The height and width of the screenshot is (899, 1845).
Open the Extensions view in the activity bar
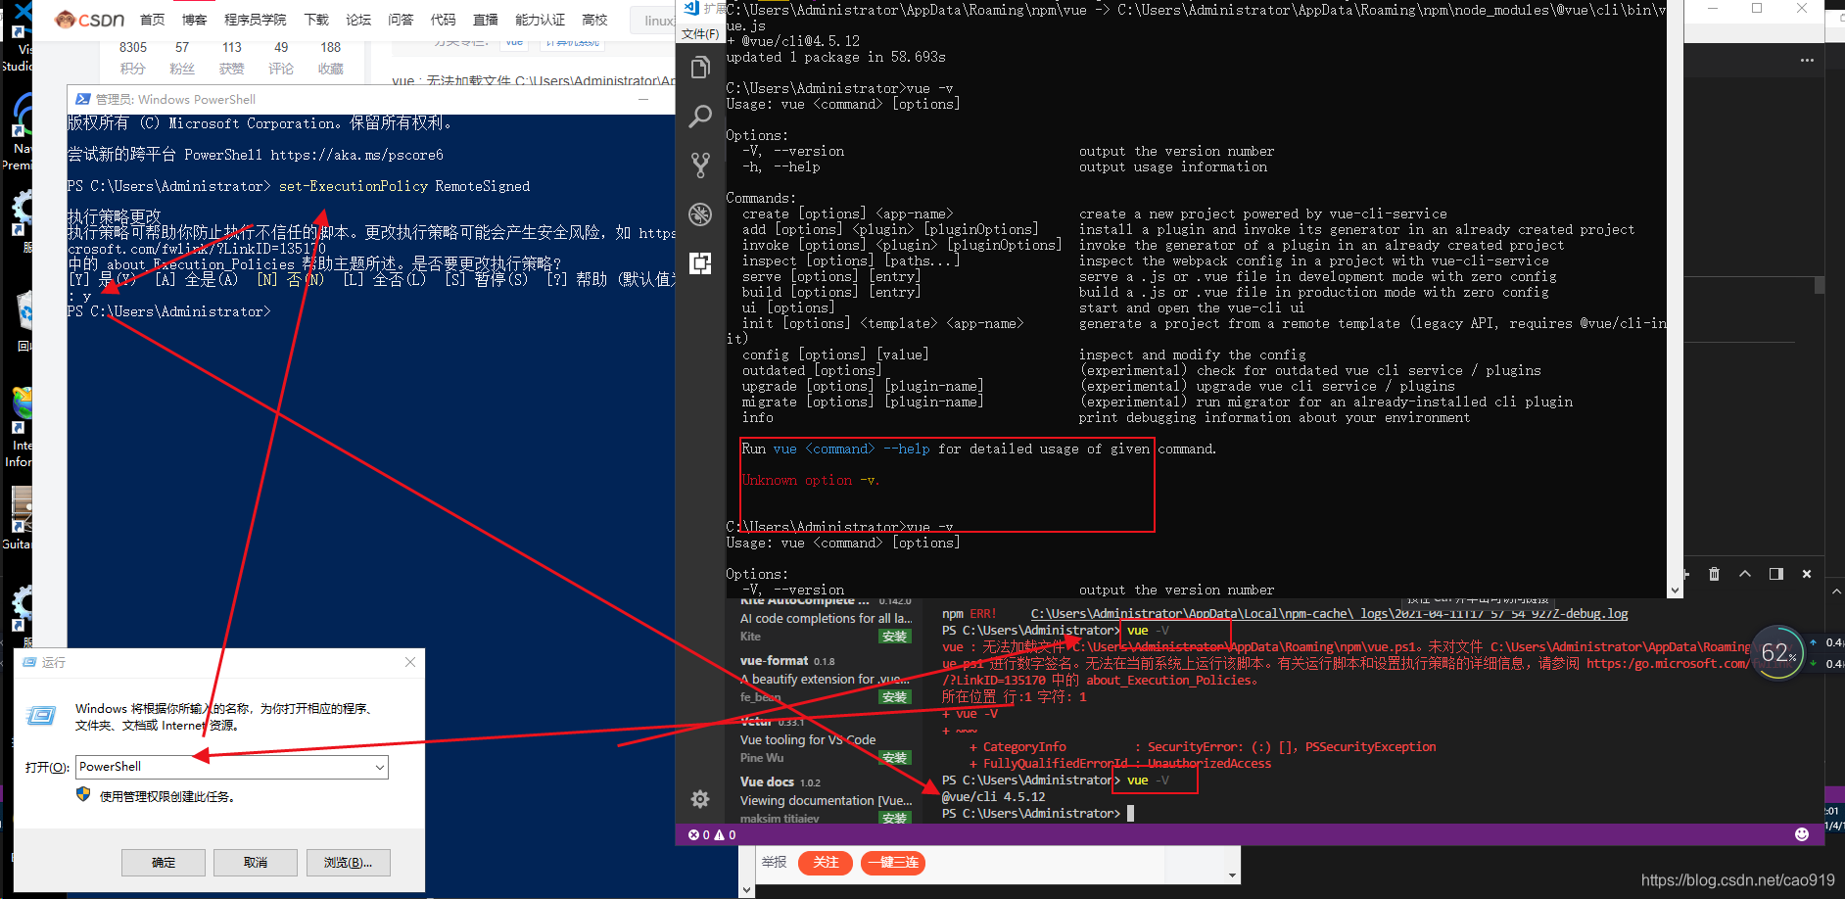[700, 262]
